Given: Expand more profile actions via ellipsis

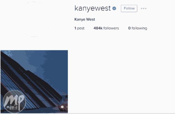Looking at the screenshot, I should point(144,8).
